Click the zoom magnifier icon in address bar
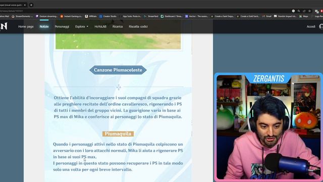This screenshot has width=323, height=182. 299,11
